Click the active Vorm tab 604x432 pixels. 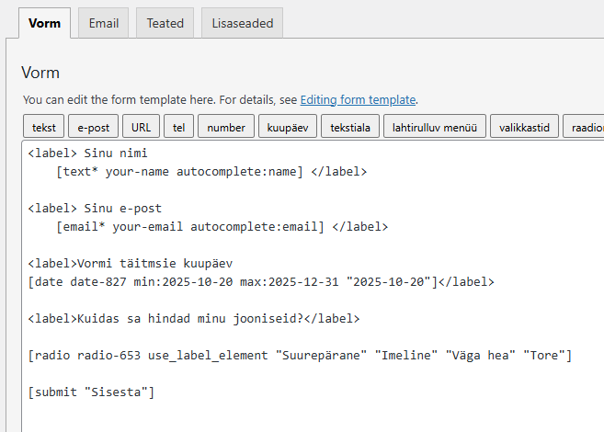pos(44,23)
